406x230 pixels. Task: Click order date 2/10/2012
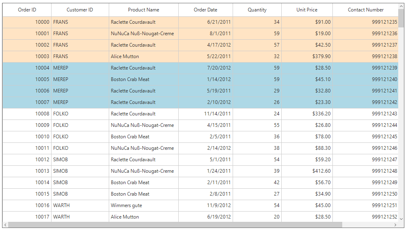click(x=205, y=102)
